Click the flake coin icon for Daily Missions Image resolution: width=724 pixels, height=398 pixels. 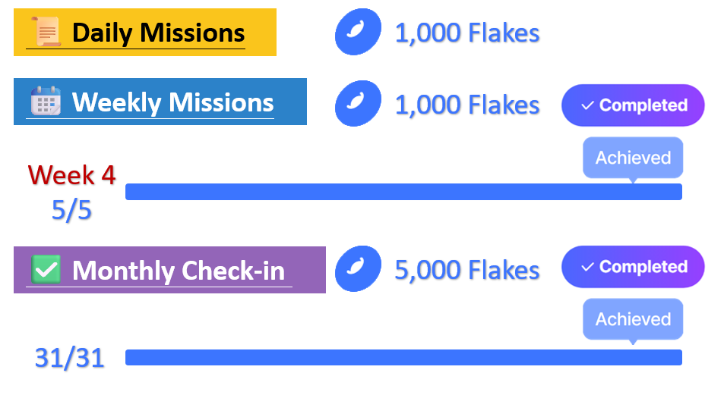358,33
